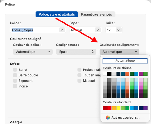
Task: Pick the bright green theme color swatch
Action: (x=145, y=74)
